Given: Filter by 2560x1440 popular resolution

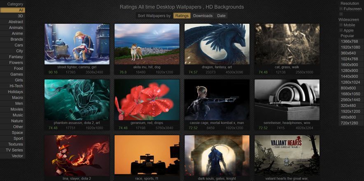Looking at the screenshot, I should [351, 100].
